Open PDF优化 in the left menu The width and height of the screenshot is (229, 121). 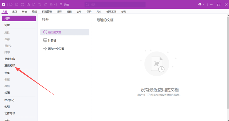(9, 100)
